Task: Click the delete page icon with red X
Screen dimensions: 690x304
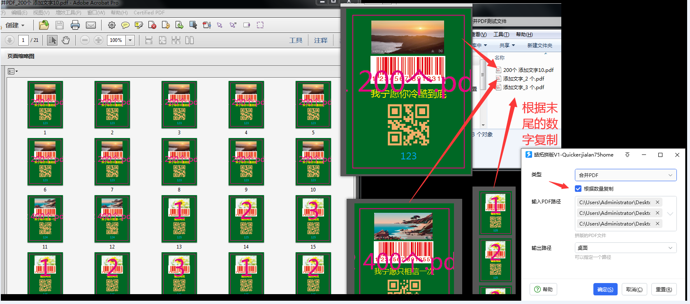Action: 152,25
